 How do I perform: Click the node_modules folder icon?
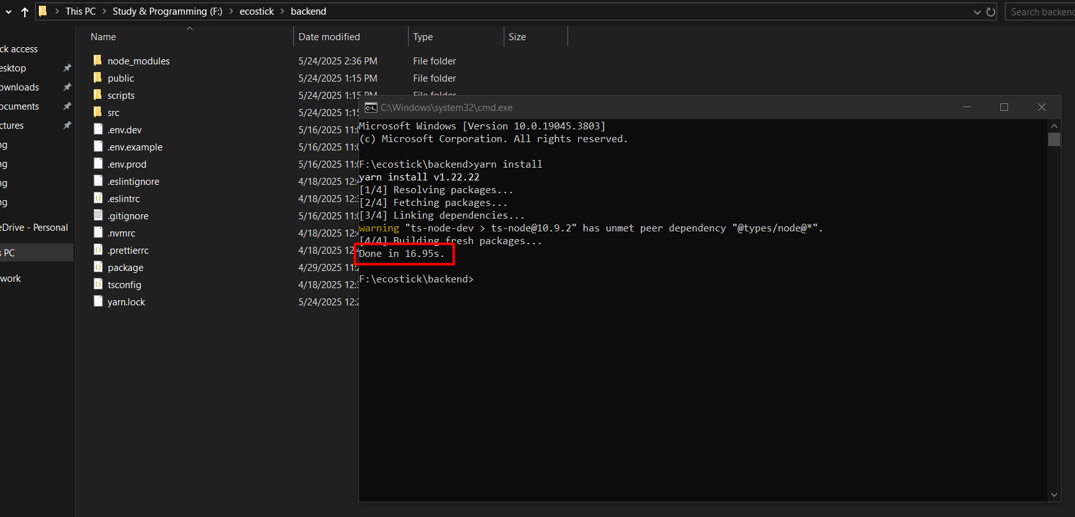pyautogui.click(x=98, y=61)
